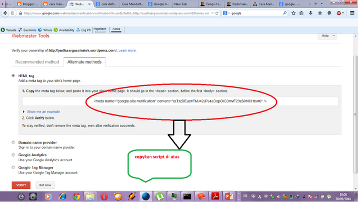Switch to the Fungsi fe... browser tab
The width and height of the screenshot is (360, 203).
(211, 4)
